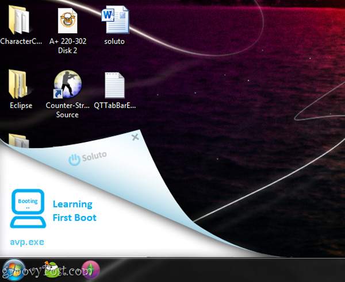Click the Counter-Strike Source label text
The height and width of the screenshot is (282, 345).
pos(67,110)
